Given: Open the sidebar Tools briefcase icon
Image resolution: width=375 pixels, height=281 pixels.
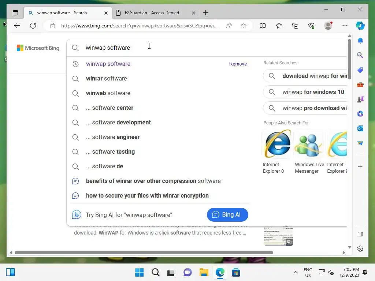Looking at the screenshot, I should (x=360, y=85).
